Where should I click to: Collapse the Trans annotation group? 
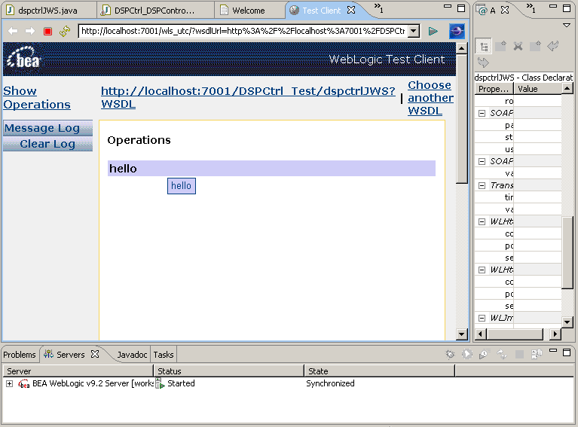482,185
